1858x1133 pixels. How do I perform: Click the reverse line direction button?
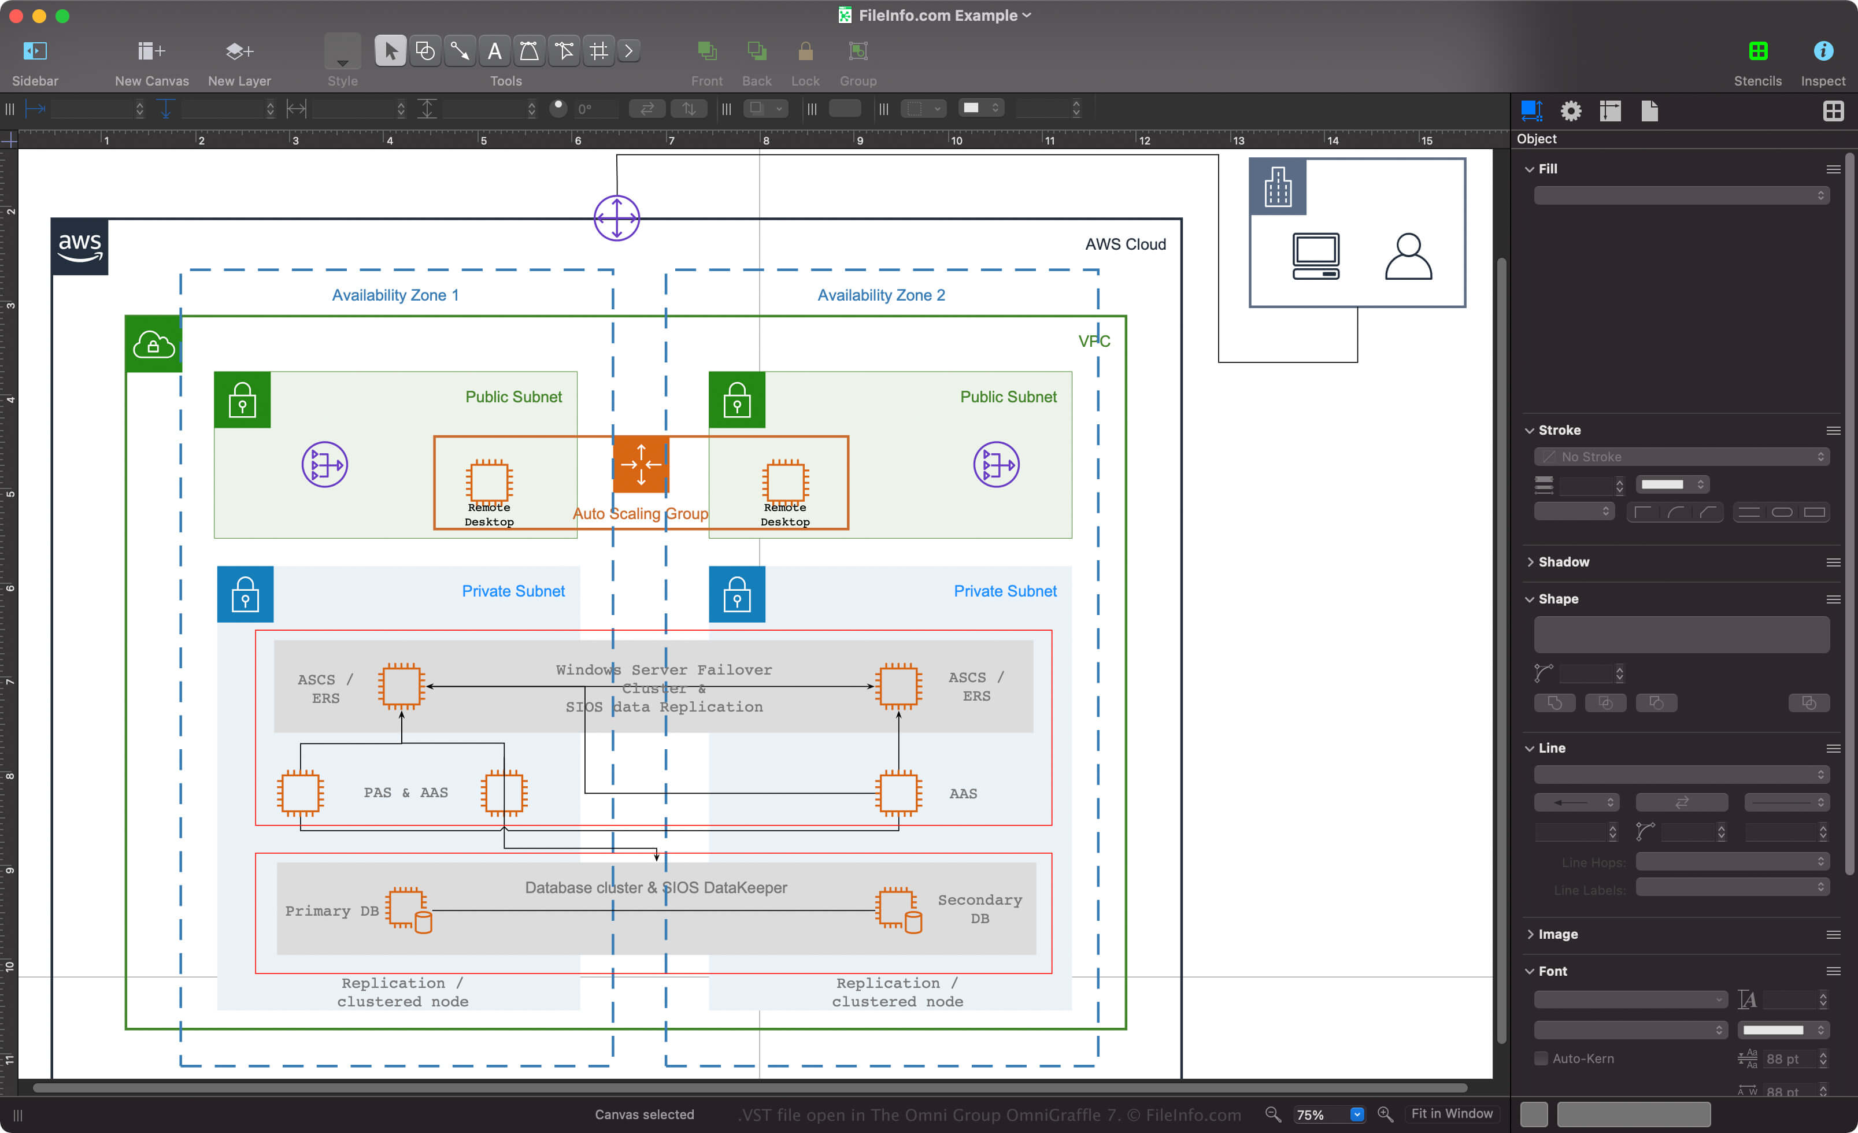coord(1681,803)
